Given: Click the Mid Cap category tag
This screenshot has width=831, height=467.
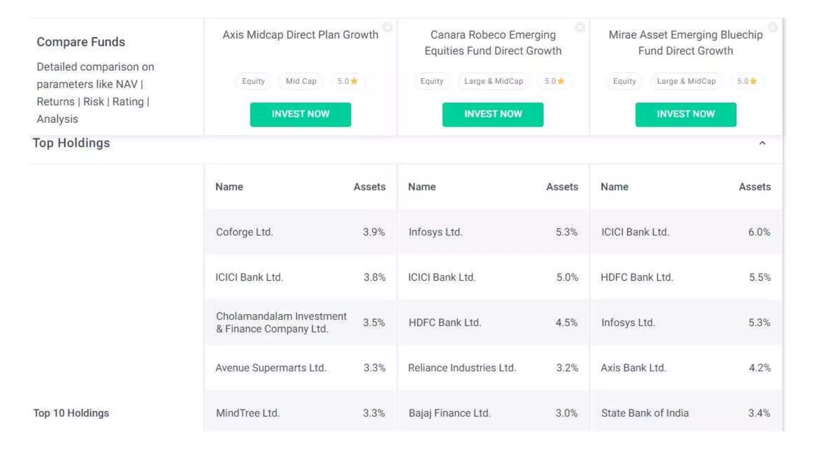Looking at the screenshot, I should pos(301,81).
